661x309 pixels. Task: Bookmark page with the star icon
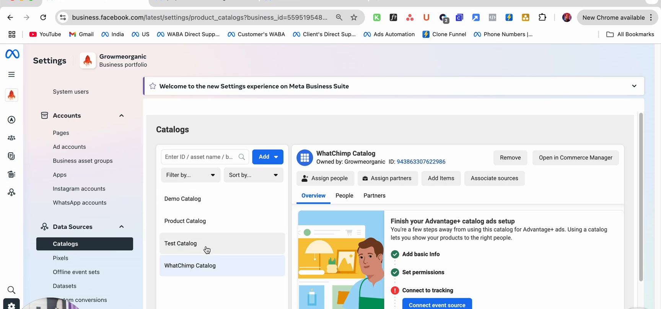coord(354,18)
